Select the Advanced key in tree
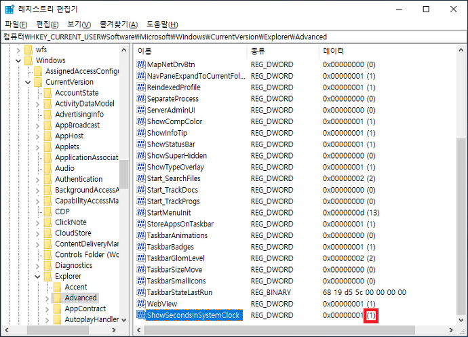Screen dimensions: 468x337 pyautogui.click(x=81, y=298)
